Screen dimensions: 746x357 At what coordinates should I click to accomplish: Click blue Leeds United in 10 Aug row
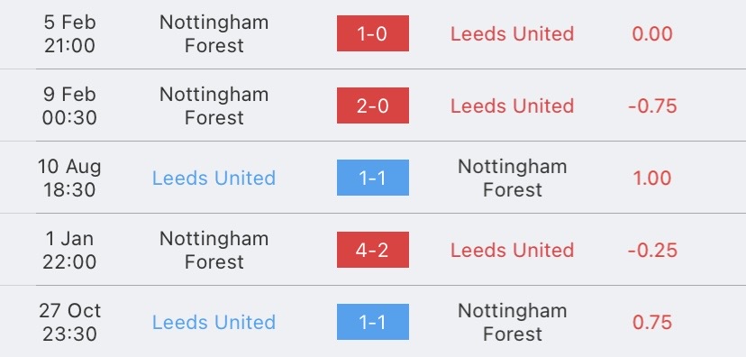pos(214,178)
